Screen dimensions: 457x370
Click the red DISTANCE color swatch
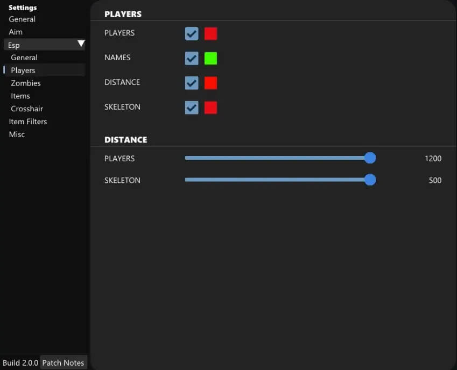pos(210,83)
